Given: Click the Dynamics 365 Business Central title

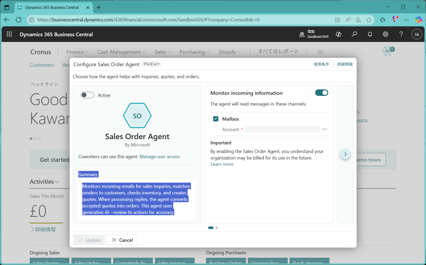Looking at the screenshot, I should coord(56,34).
